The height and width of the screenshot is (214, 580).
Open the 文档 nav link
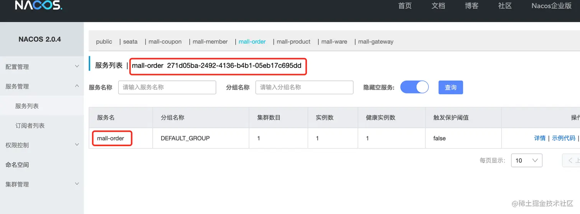[438, 6]
